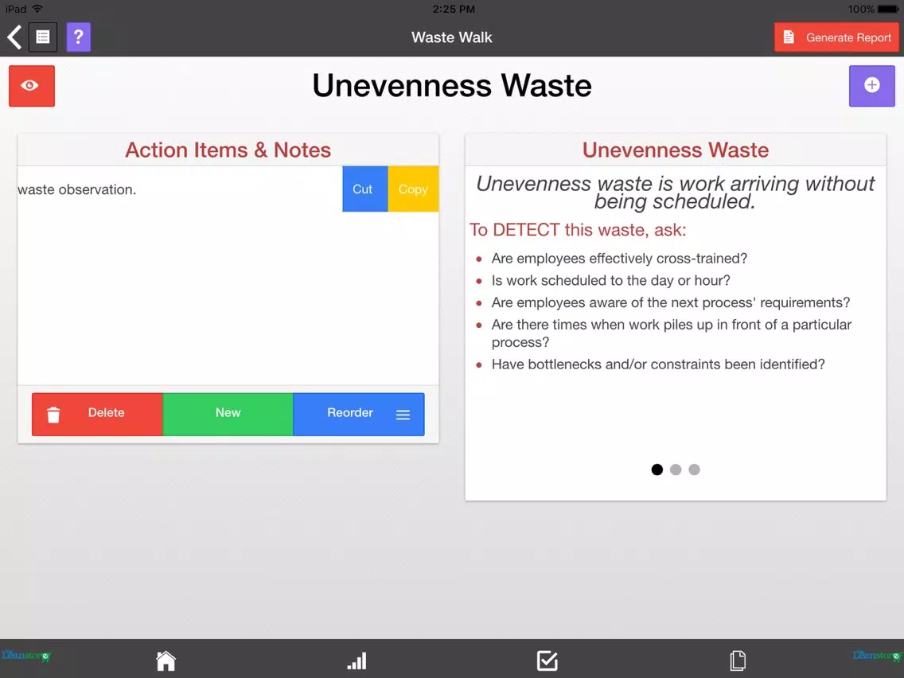Switch to the third page dot
This screenshot has height=678, width=904.
point(694,470)
